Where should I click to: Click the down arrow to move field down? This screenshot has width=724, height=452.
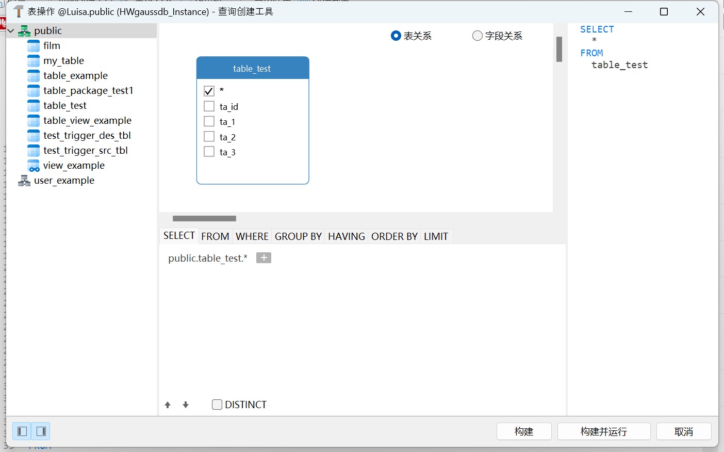tap(186, 405)
